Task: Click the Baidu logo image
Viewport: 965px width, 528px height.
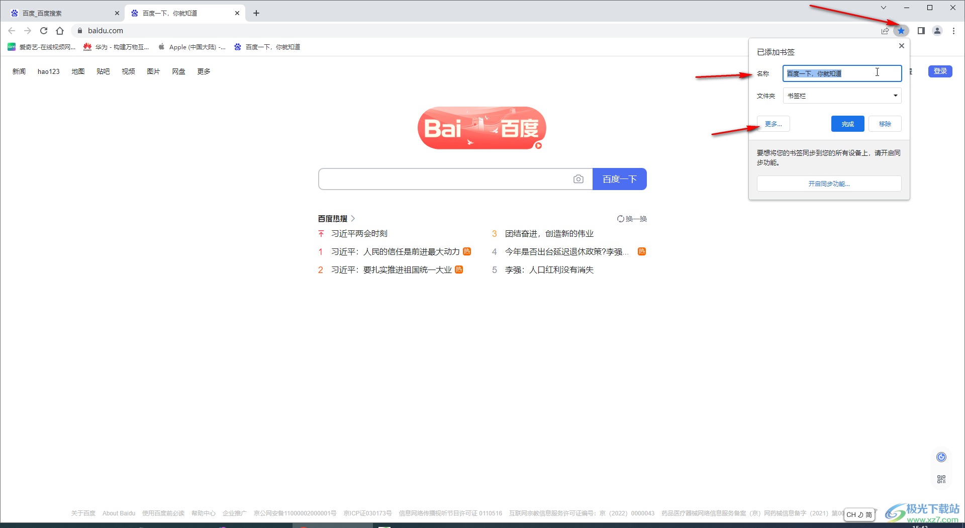Action: click(x=481, y=128)
